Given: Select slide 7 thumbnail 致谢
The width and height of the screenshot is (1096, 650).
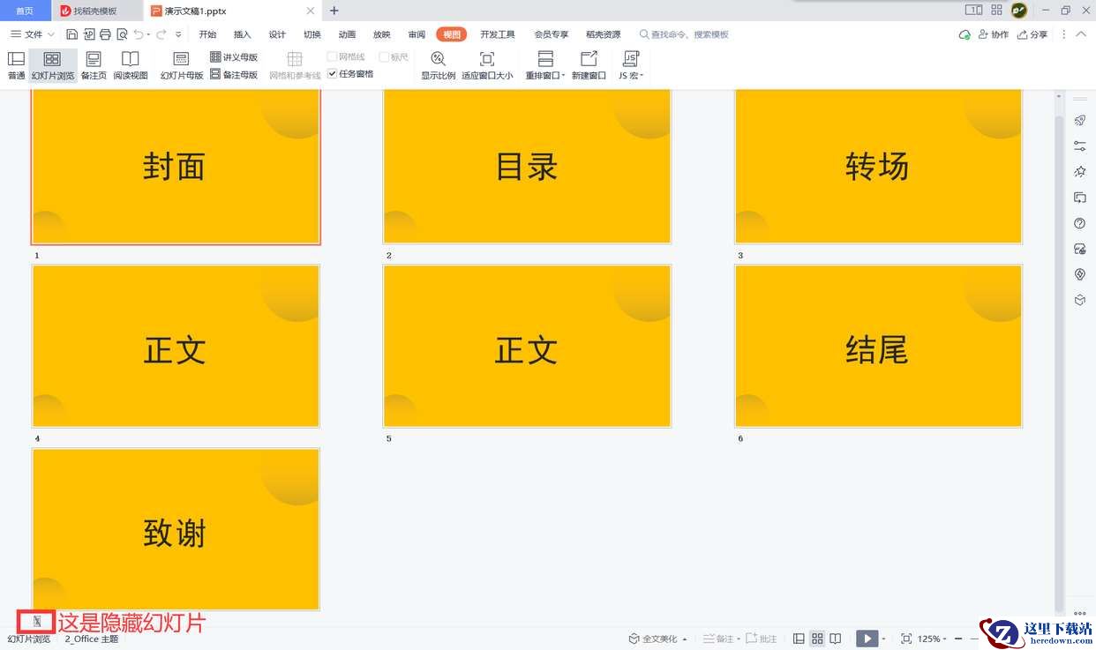Looking at the screenshot, I should pos(176,529).
